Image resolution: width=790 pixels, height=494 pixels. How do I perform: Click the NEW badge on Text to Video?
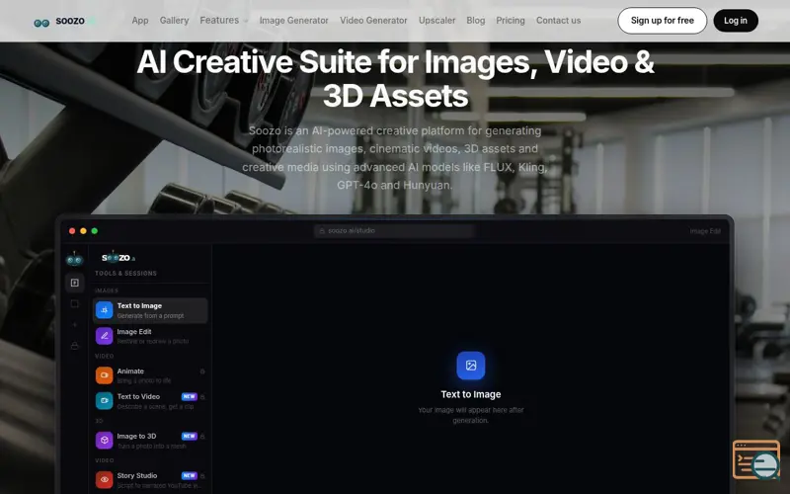coord(190,397)
